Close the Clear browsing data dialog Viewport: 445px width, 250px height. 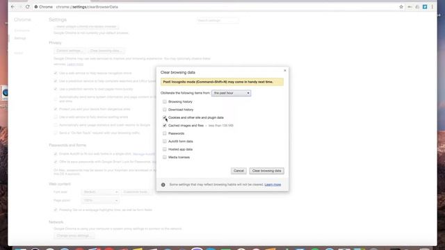(285, 71)
